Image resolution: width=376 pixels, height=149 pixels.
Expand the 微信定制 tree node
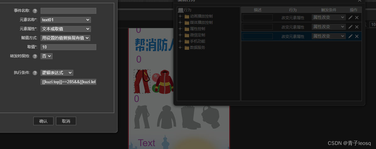coord(180,35)
